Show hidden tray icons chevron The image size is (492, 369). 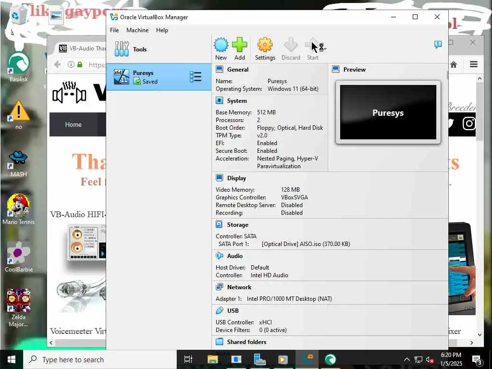point(406,359)
